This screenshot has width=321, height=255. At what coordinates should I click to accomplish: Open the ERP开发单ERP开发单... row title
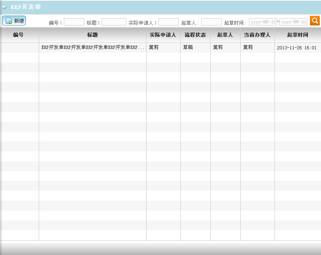click(93, 47)
